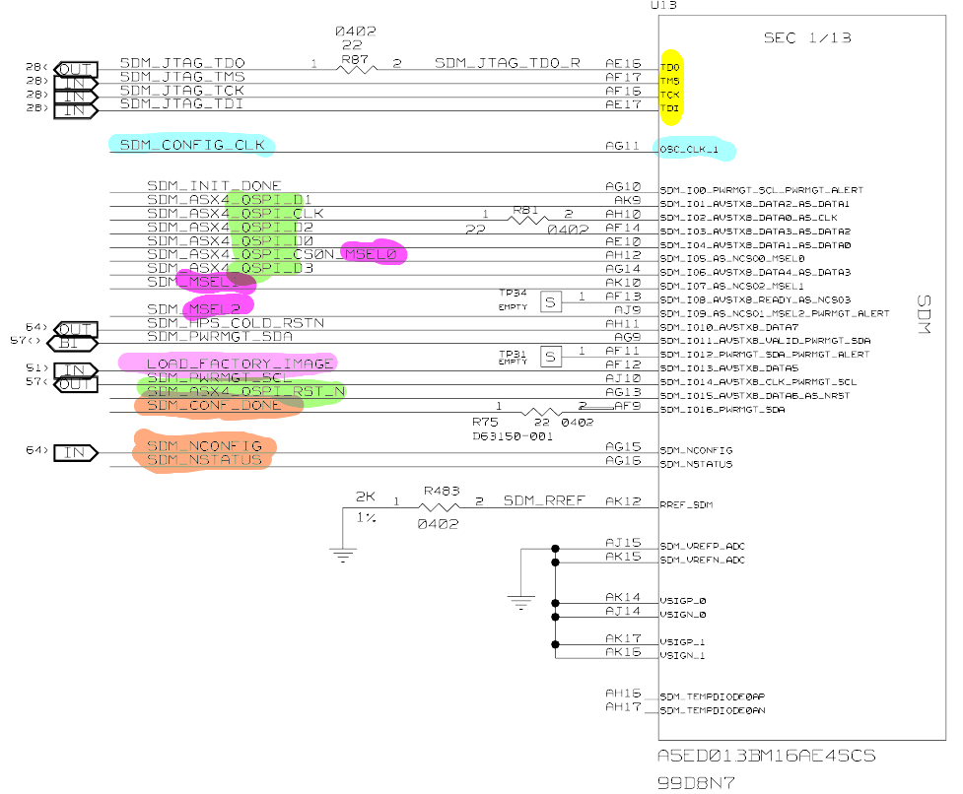Click the highlighted SDM_CONFIG_CLK net label
This screenshot has width=963, height=794.
[x=192, y=145]
